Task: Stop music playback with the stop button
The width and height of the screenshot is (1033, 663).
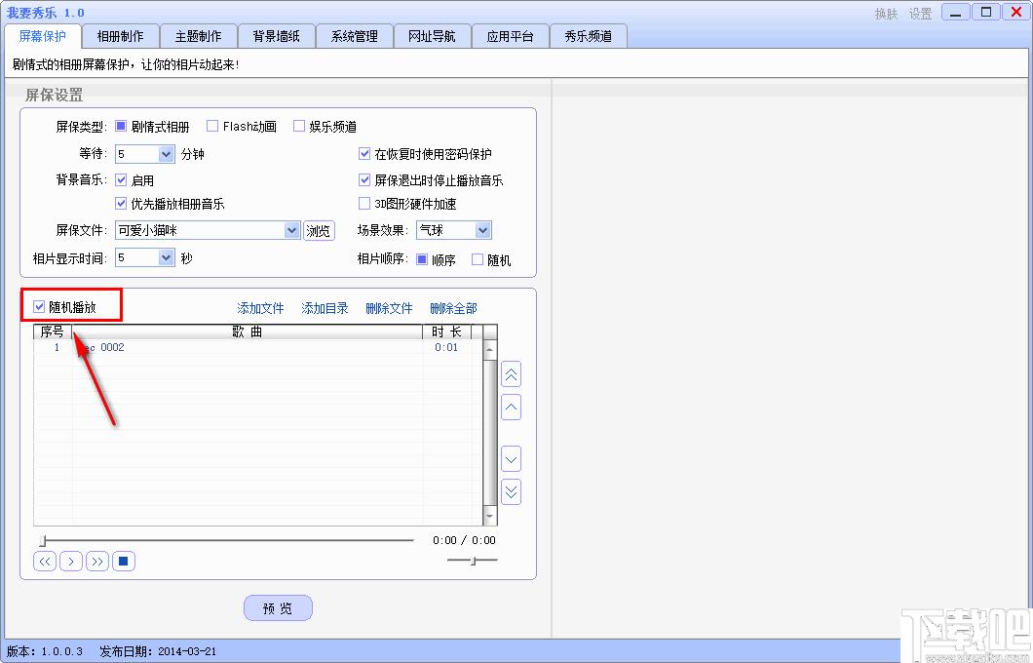Action: coord(123,561)
